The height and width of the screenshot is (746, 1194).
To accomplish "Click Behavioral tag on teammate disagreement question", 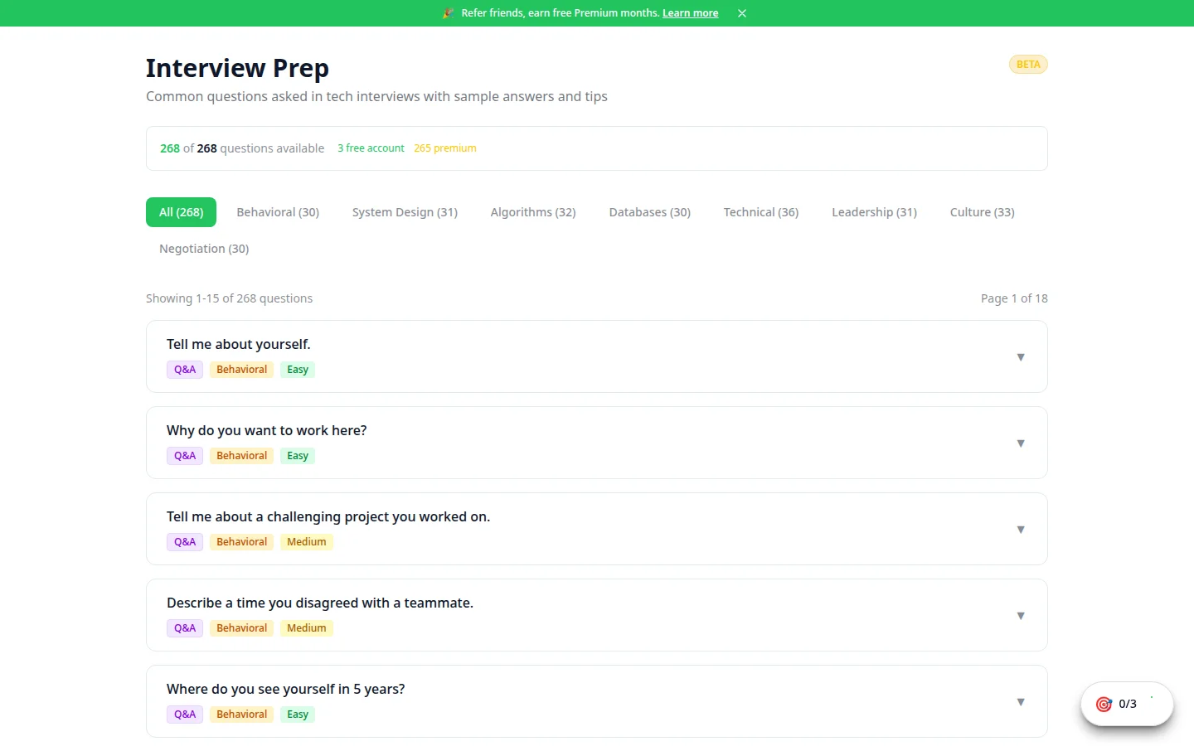I will click(242, 628).
